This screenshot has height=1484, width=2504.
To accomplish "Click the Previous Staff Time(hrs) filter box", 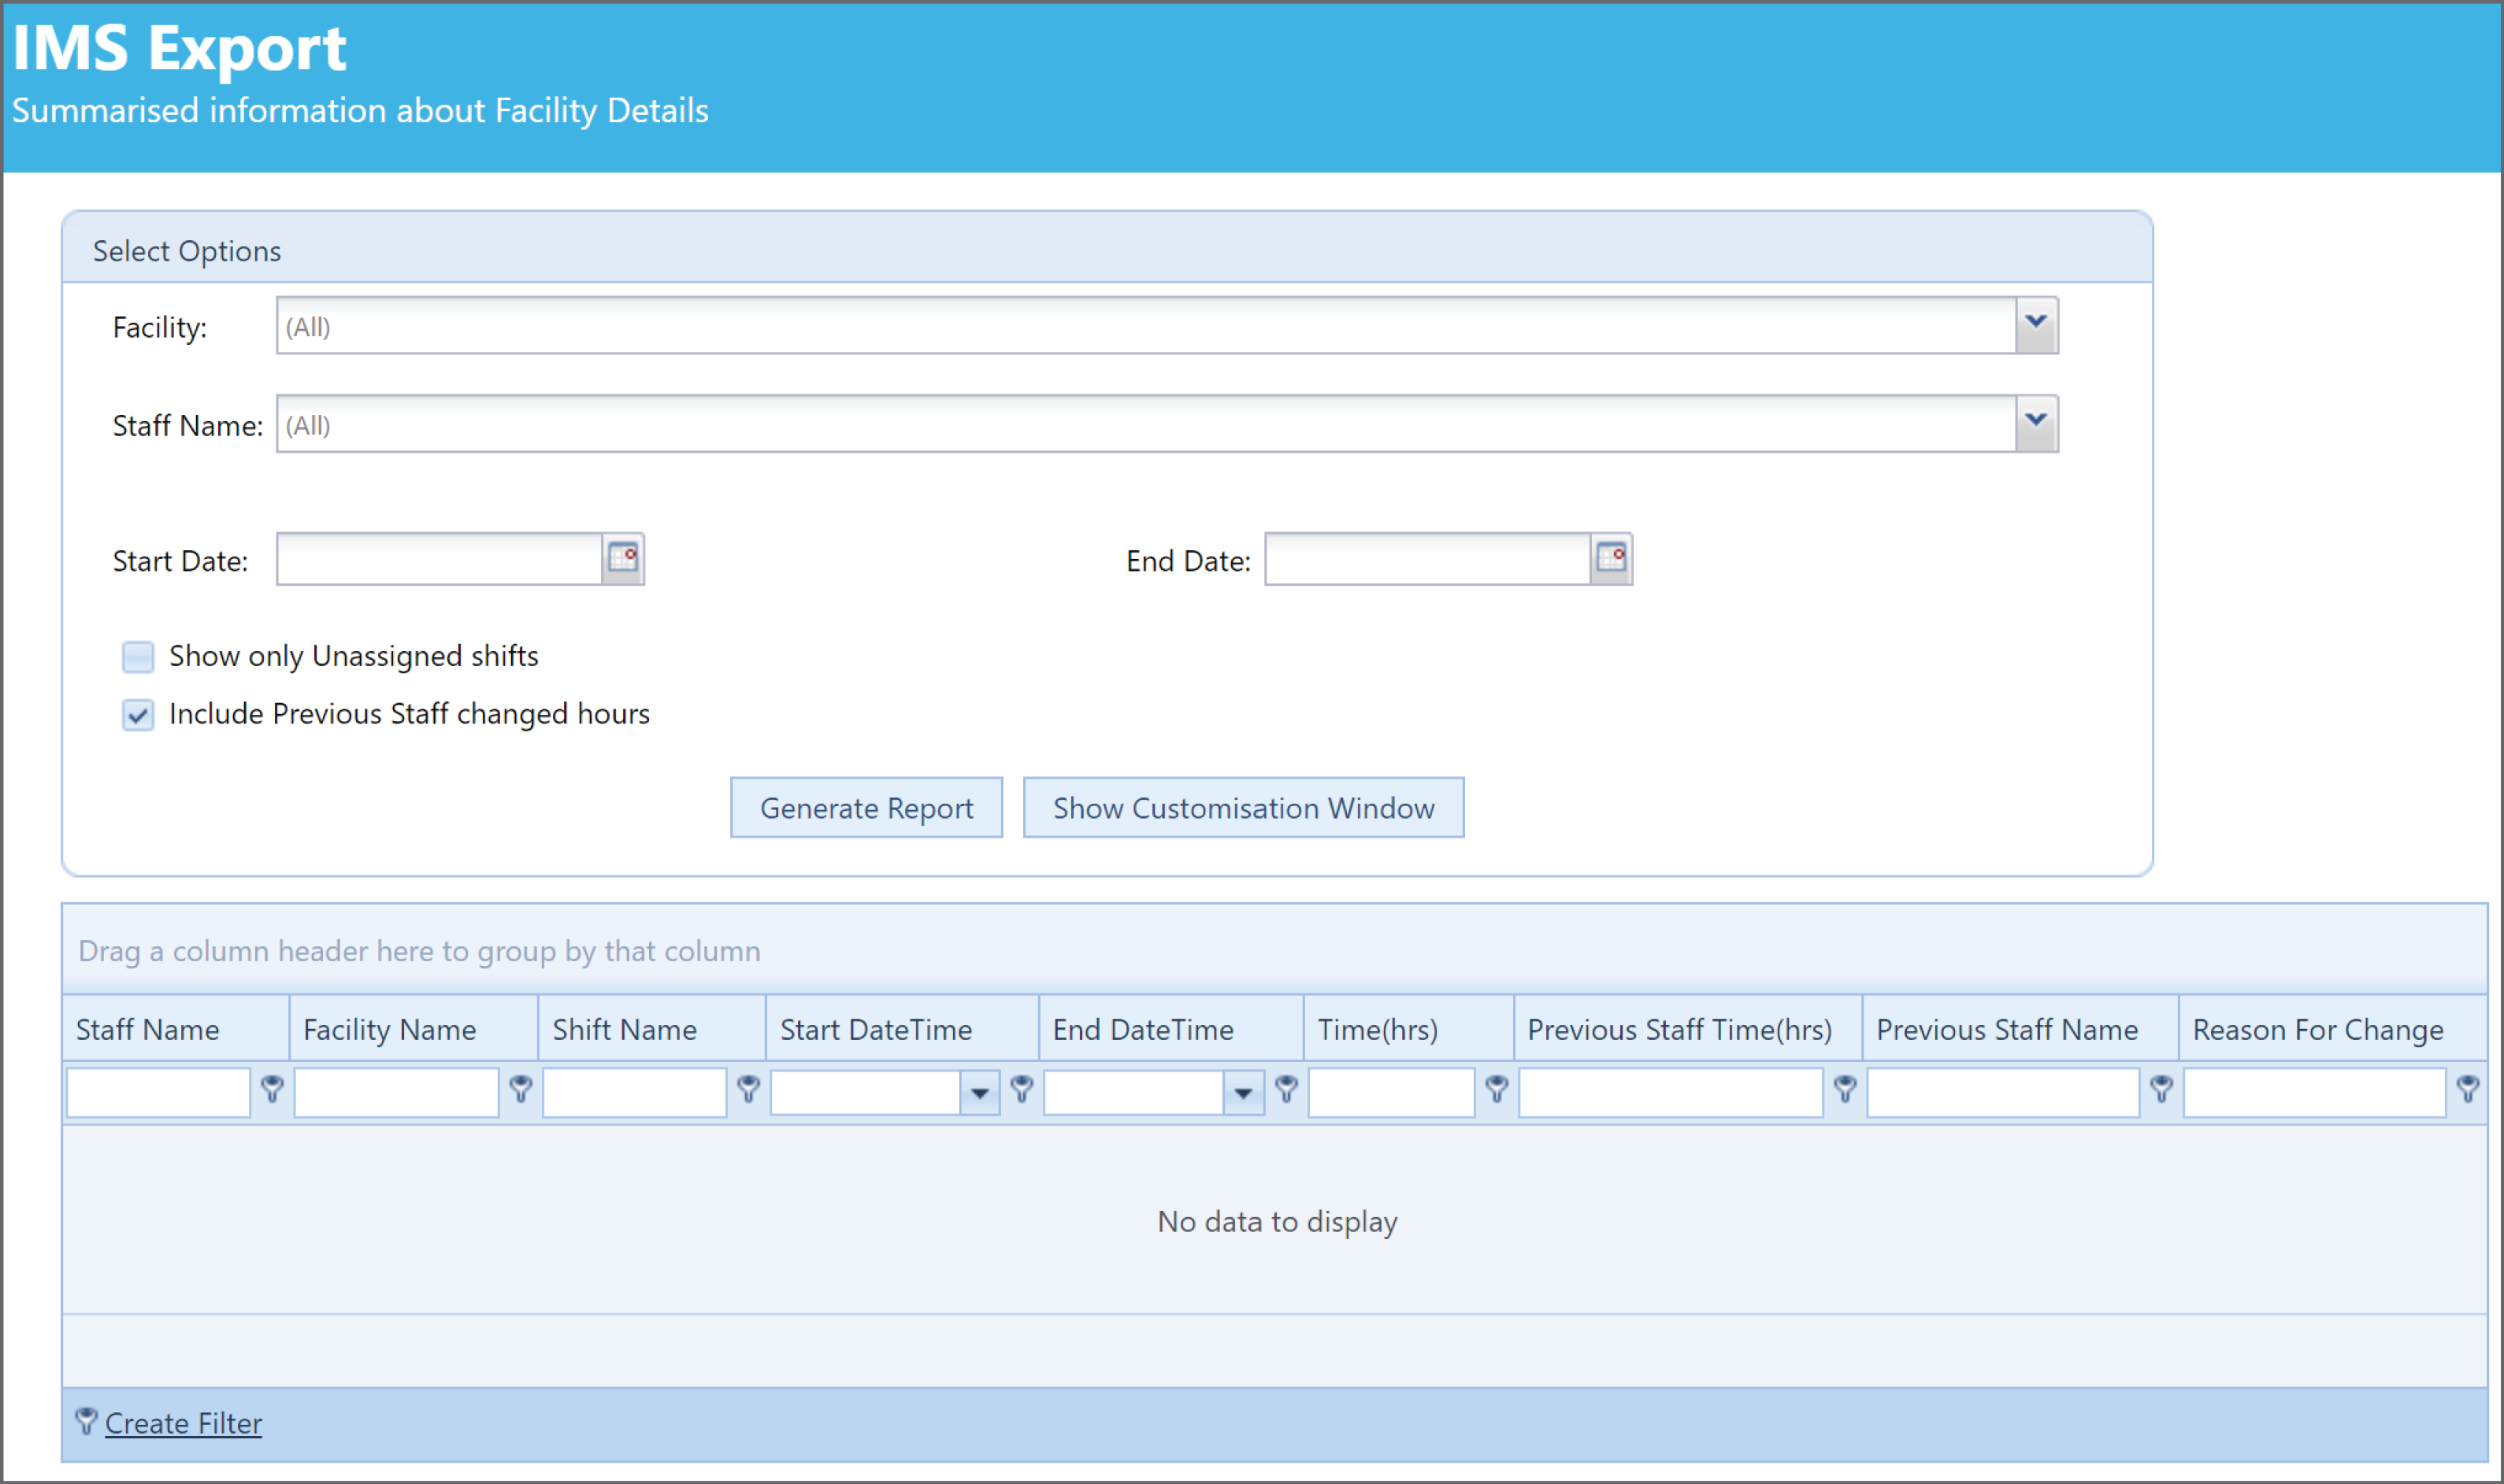I will pos(1671,1093).
